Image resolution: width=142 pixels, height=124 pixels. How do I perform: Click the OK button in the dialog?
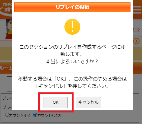coord(56,102)
